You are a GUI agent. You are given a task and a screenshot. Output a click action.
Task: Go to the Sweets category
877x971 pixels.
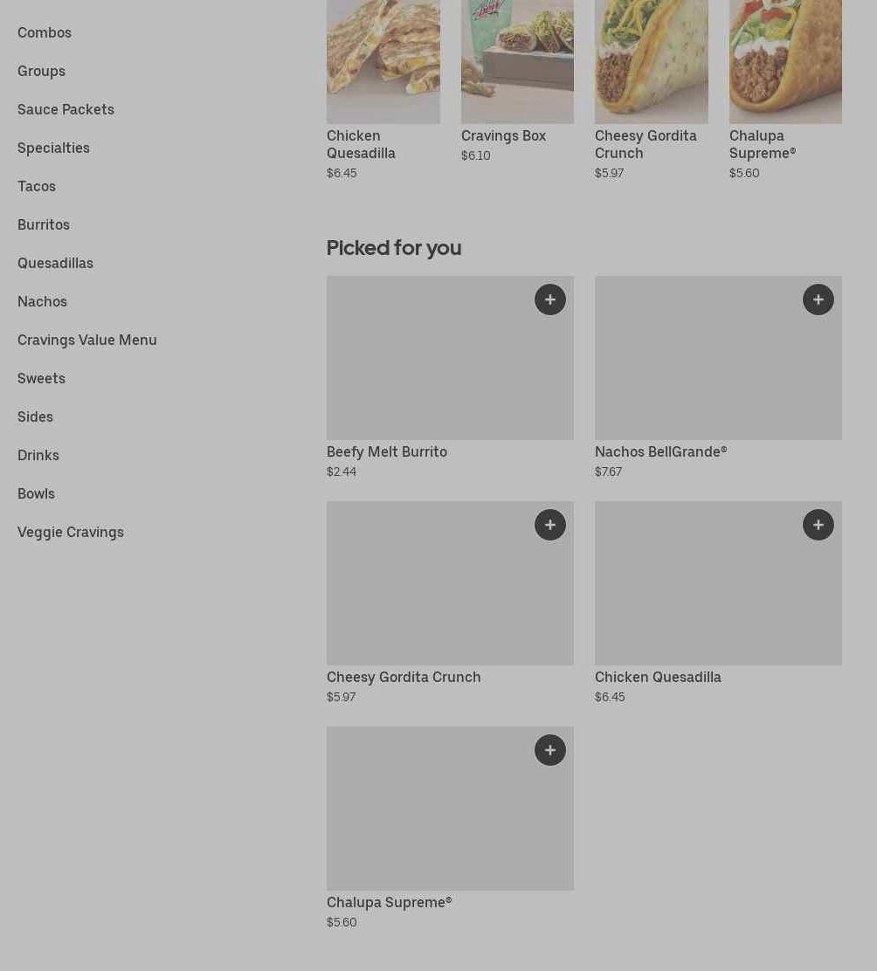point(41,378)
